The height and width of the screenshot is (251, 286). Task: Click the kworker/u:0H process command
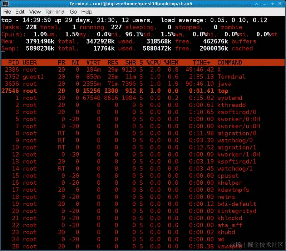pos(238,126)
